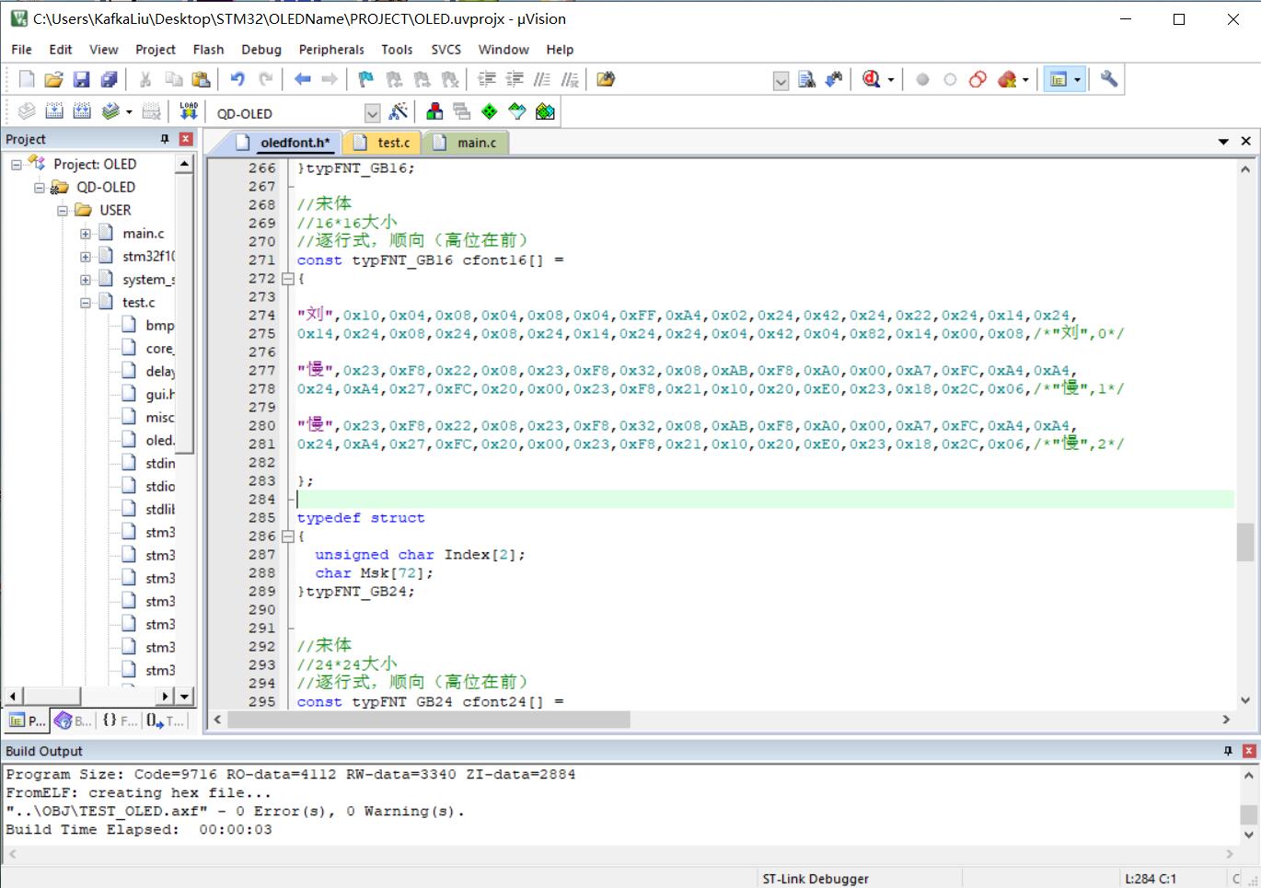Click the Batch Build icon
Viewport: 1261px width, 888px height.
click(x=110, y=112)
